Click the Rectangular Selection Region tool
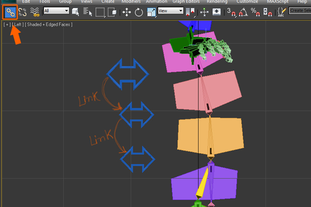 [x=100, y=12]
